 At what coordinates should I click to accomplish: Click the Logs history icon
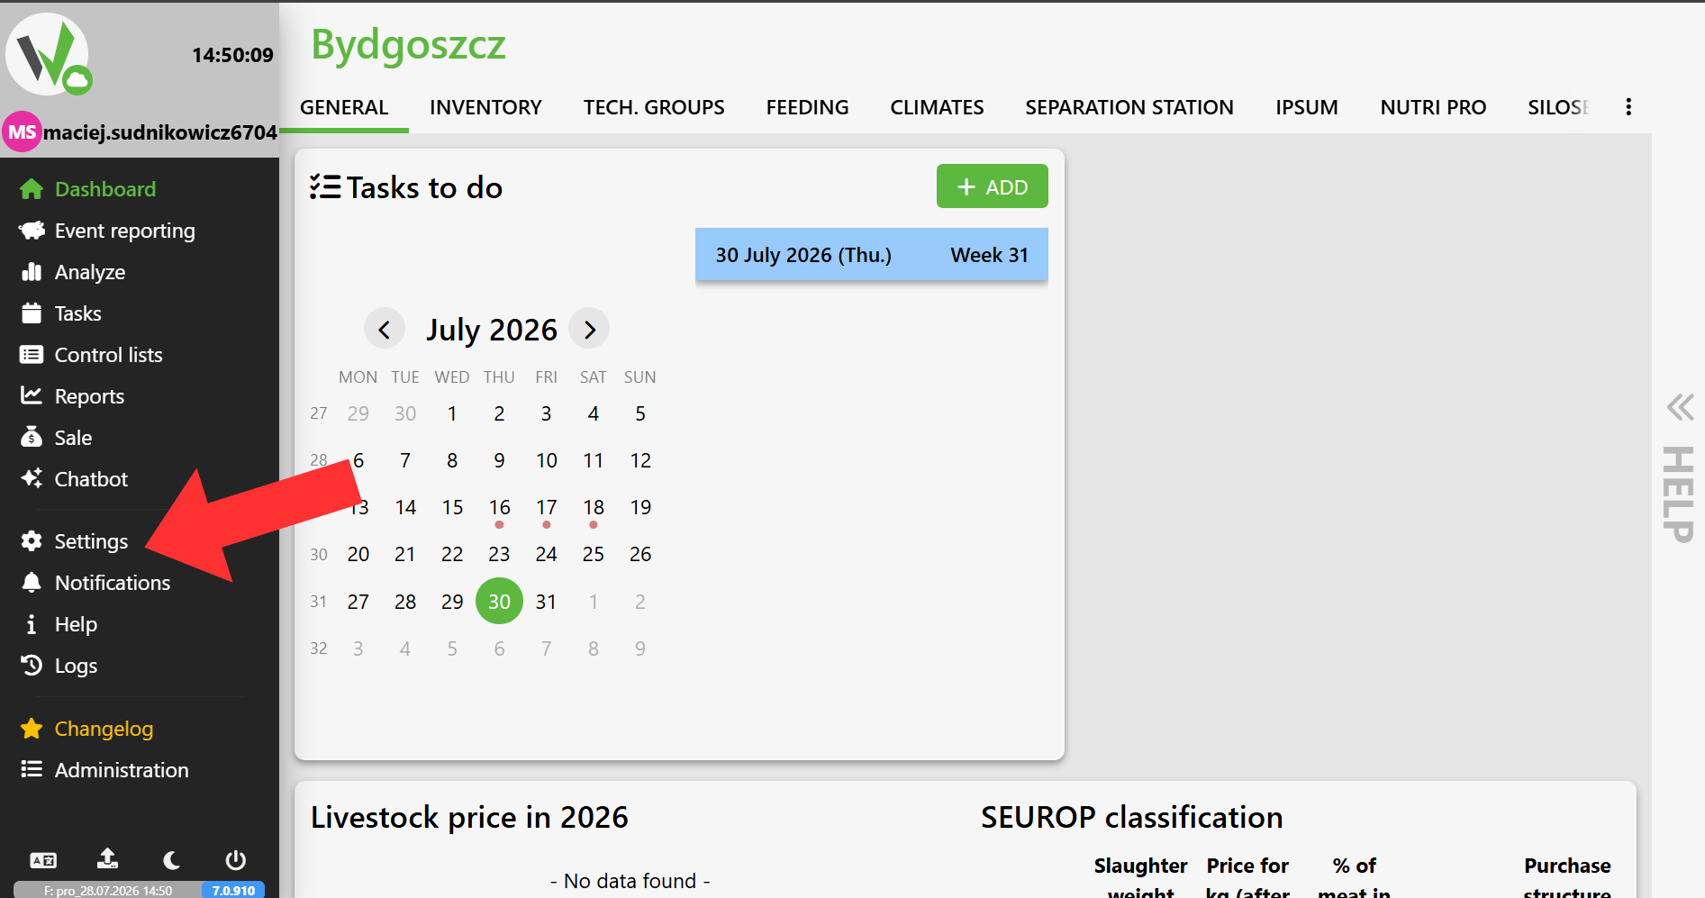32,666
